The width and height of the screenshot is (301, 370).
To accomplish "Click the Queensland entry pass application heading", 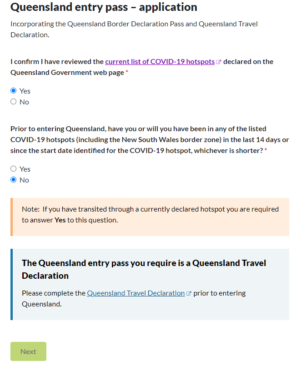I will (x=104, y=7).
